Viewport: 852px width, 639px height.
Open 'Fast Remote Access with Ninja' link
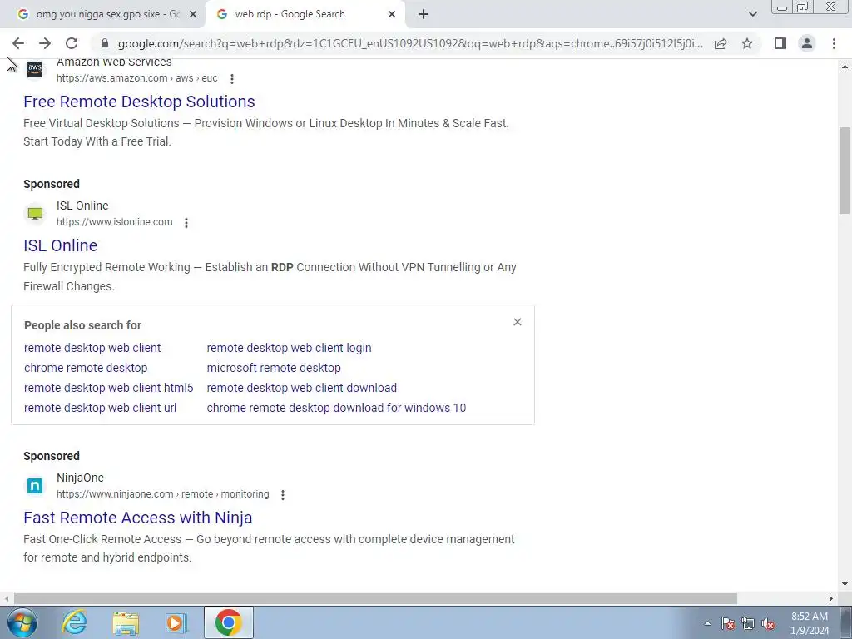coord(138,518)
